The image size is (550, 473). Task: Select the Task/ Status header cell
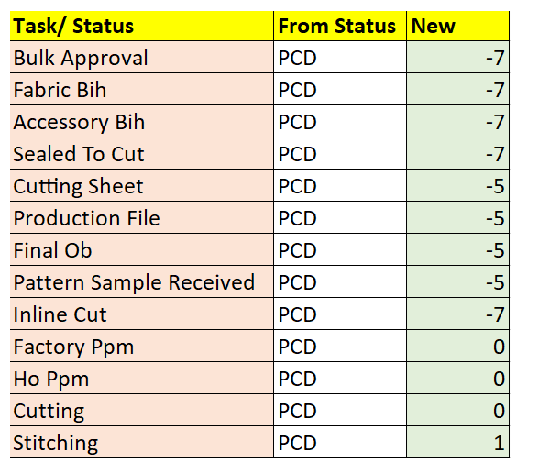point(142,26)
